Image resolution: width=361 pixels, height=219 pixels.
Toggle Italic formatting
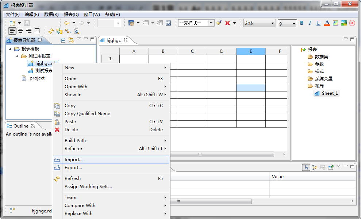coord(310,23)
